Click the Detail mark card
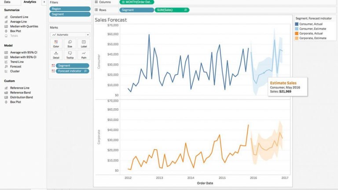 (56, 55)
